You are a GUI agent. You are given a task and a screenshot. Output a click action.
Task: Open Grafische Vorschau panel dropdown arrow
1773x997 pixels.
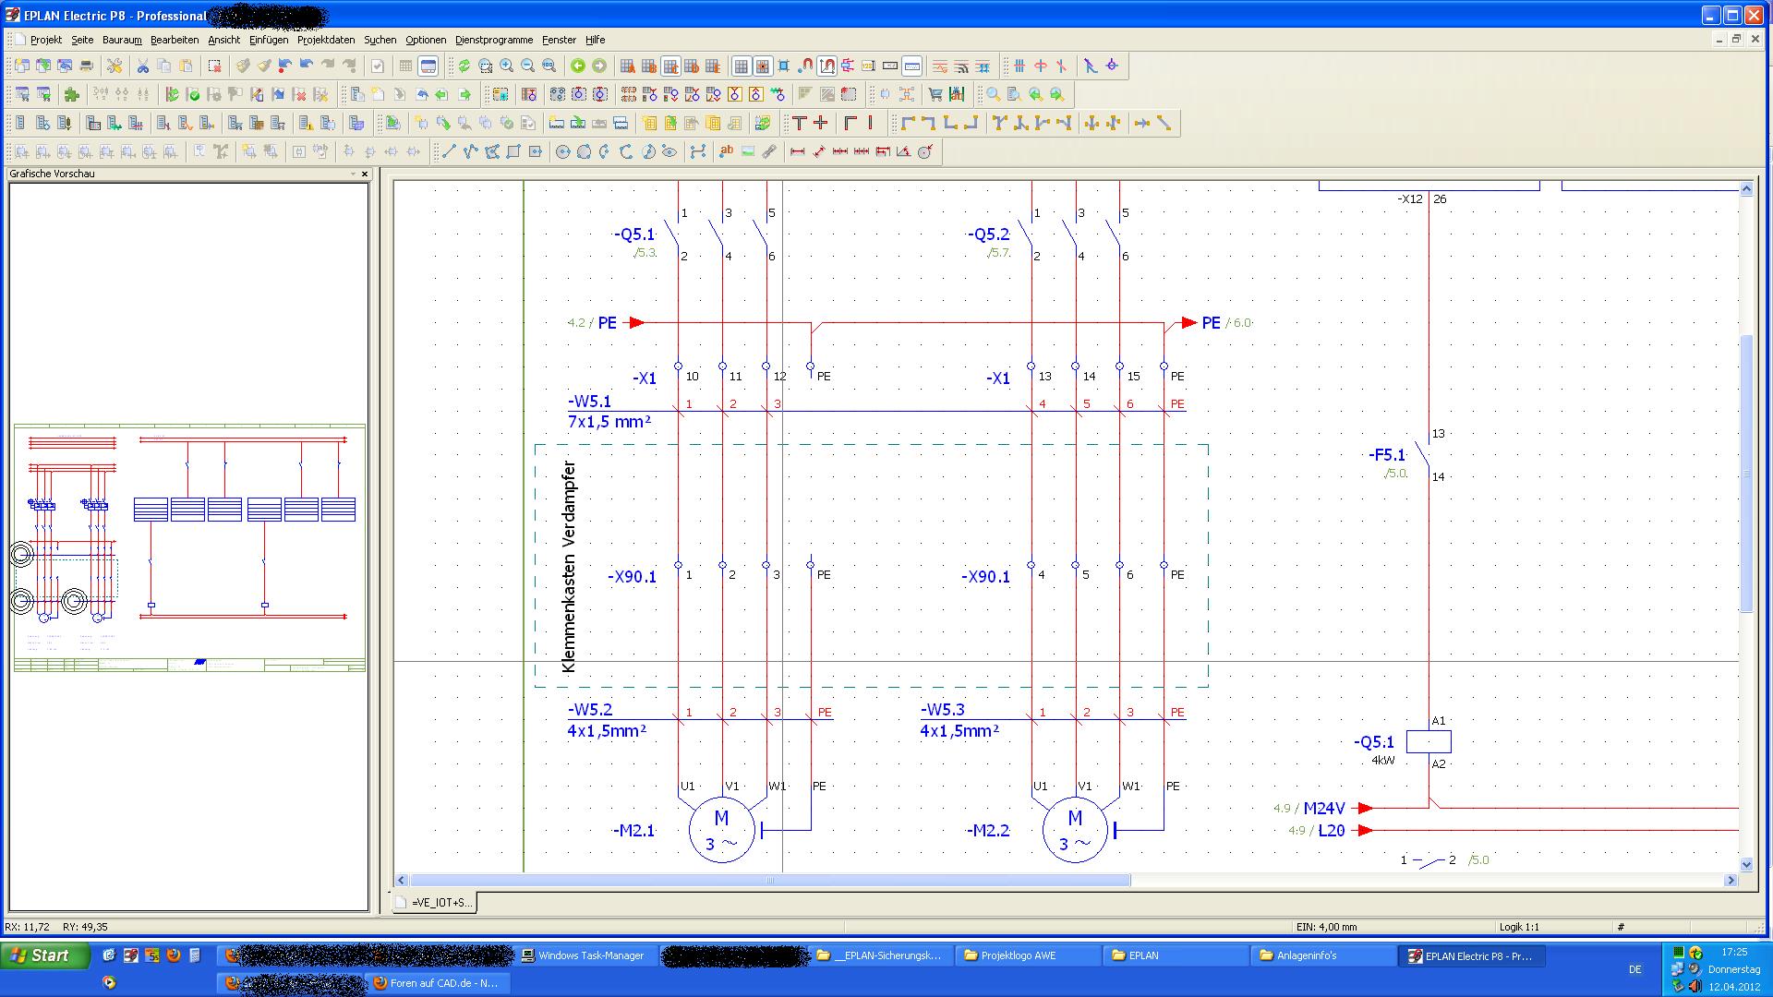click(353, 174)
